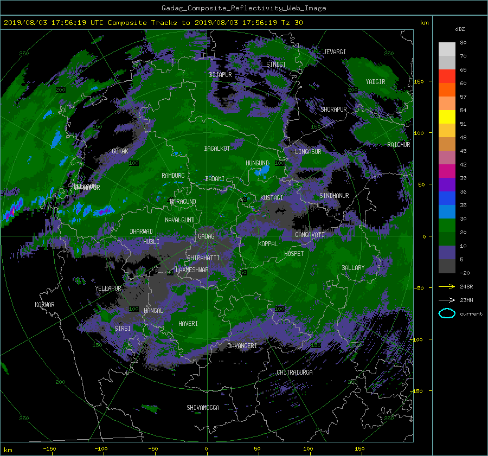Click the yellow 51 dBZ color swatch
Viewport: 488px width, 456px height.
(447, 117)
